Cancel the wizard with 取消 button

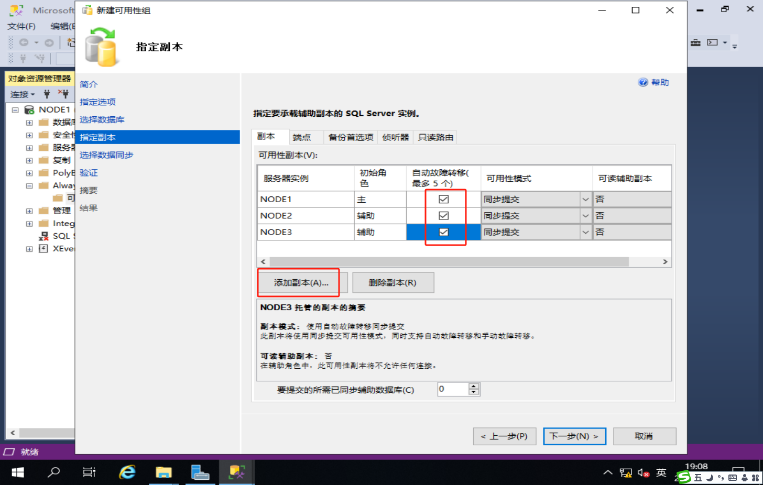[644, 436]
